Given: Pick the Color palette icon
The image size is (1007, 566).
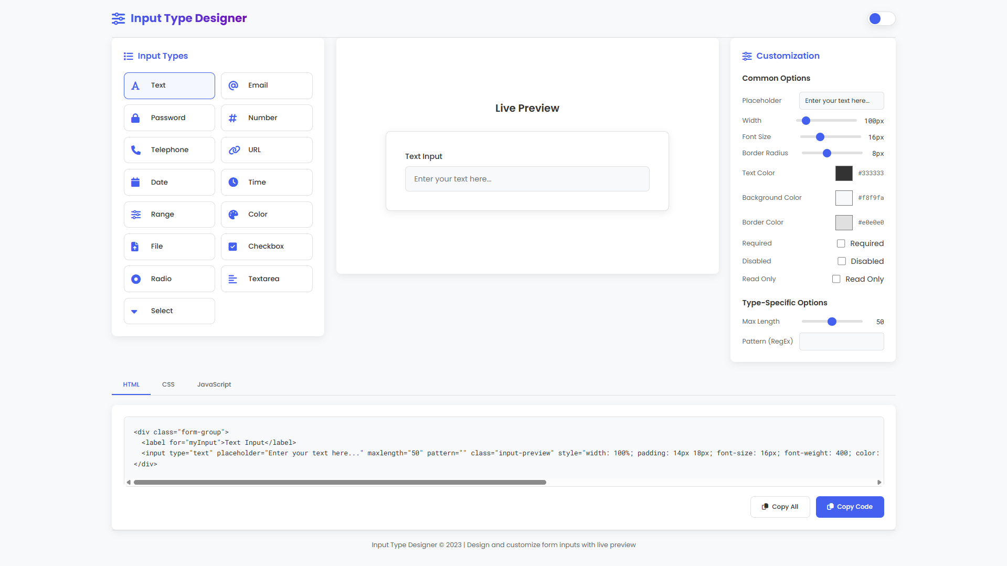Looking at the screenshot, I should tap(234, 215).
